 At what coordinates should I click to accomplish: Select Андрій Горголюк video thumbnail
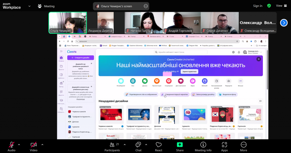tap(182, 23)
